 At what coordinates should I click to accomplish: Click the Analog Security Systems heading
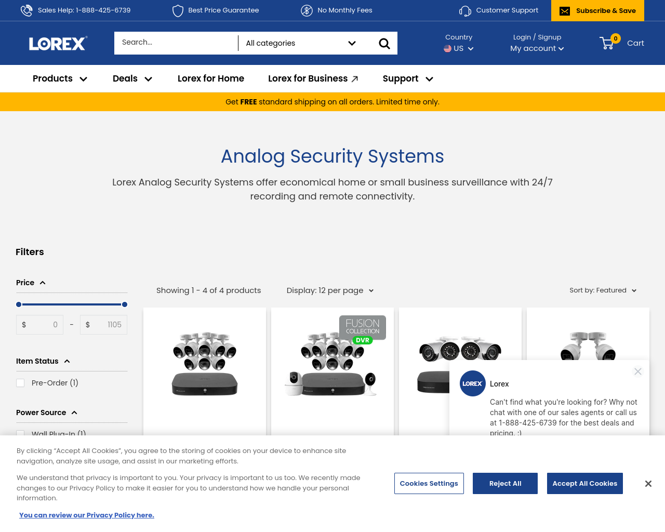pos(332,156)
